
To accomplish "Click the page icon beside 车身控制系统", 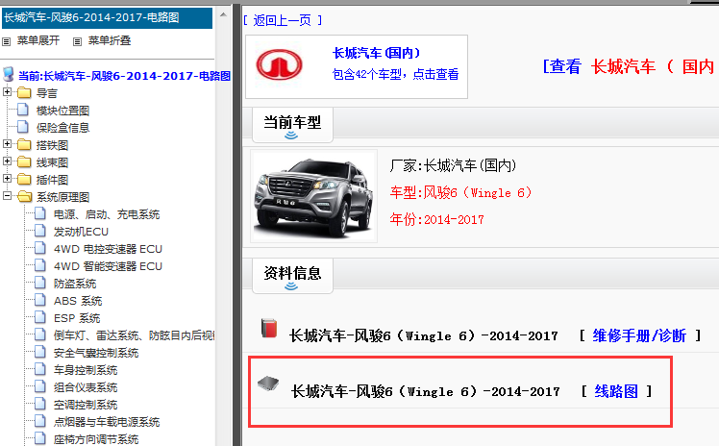I will [40, 369].
